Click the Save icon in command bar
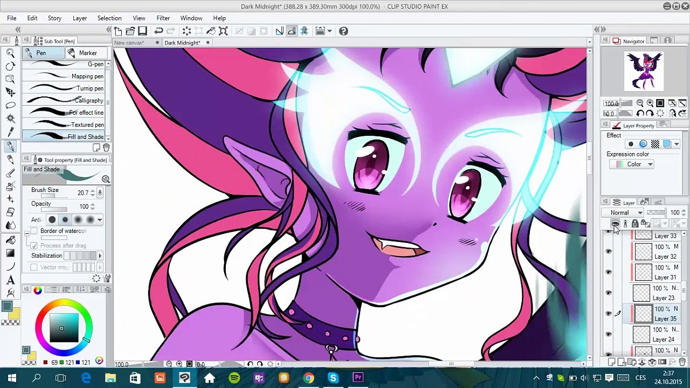Screen dimensions: 690x388 [142, 31]
